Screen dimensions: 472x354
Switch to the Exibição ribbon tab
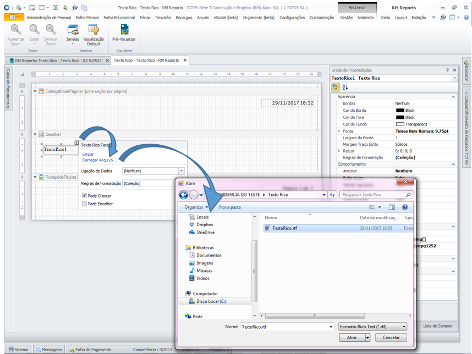[x=419, y=18]
